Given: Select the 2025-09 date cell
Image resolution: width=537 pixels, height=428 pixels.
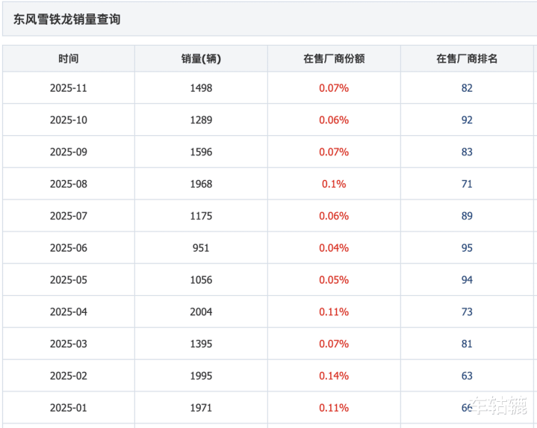Looking at the screenshot, I should (69, 152).
